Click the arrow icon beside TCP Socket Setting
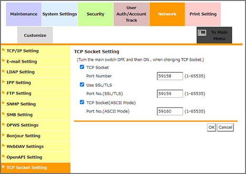Viewport: 246px width, 174px height. (3, 167)
